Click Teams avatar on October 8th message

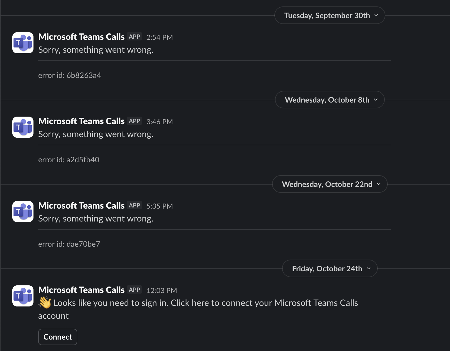coord(23,127)
